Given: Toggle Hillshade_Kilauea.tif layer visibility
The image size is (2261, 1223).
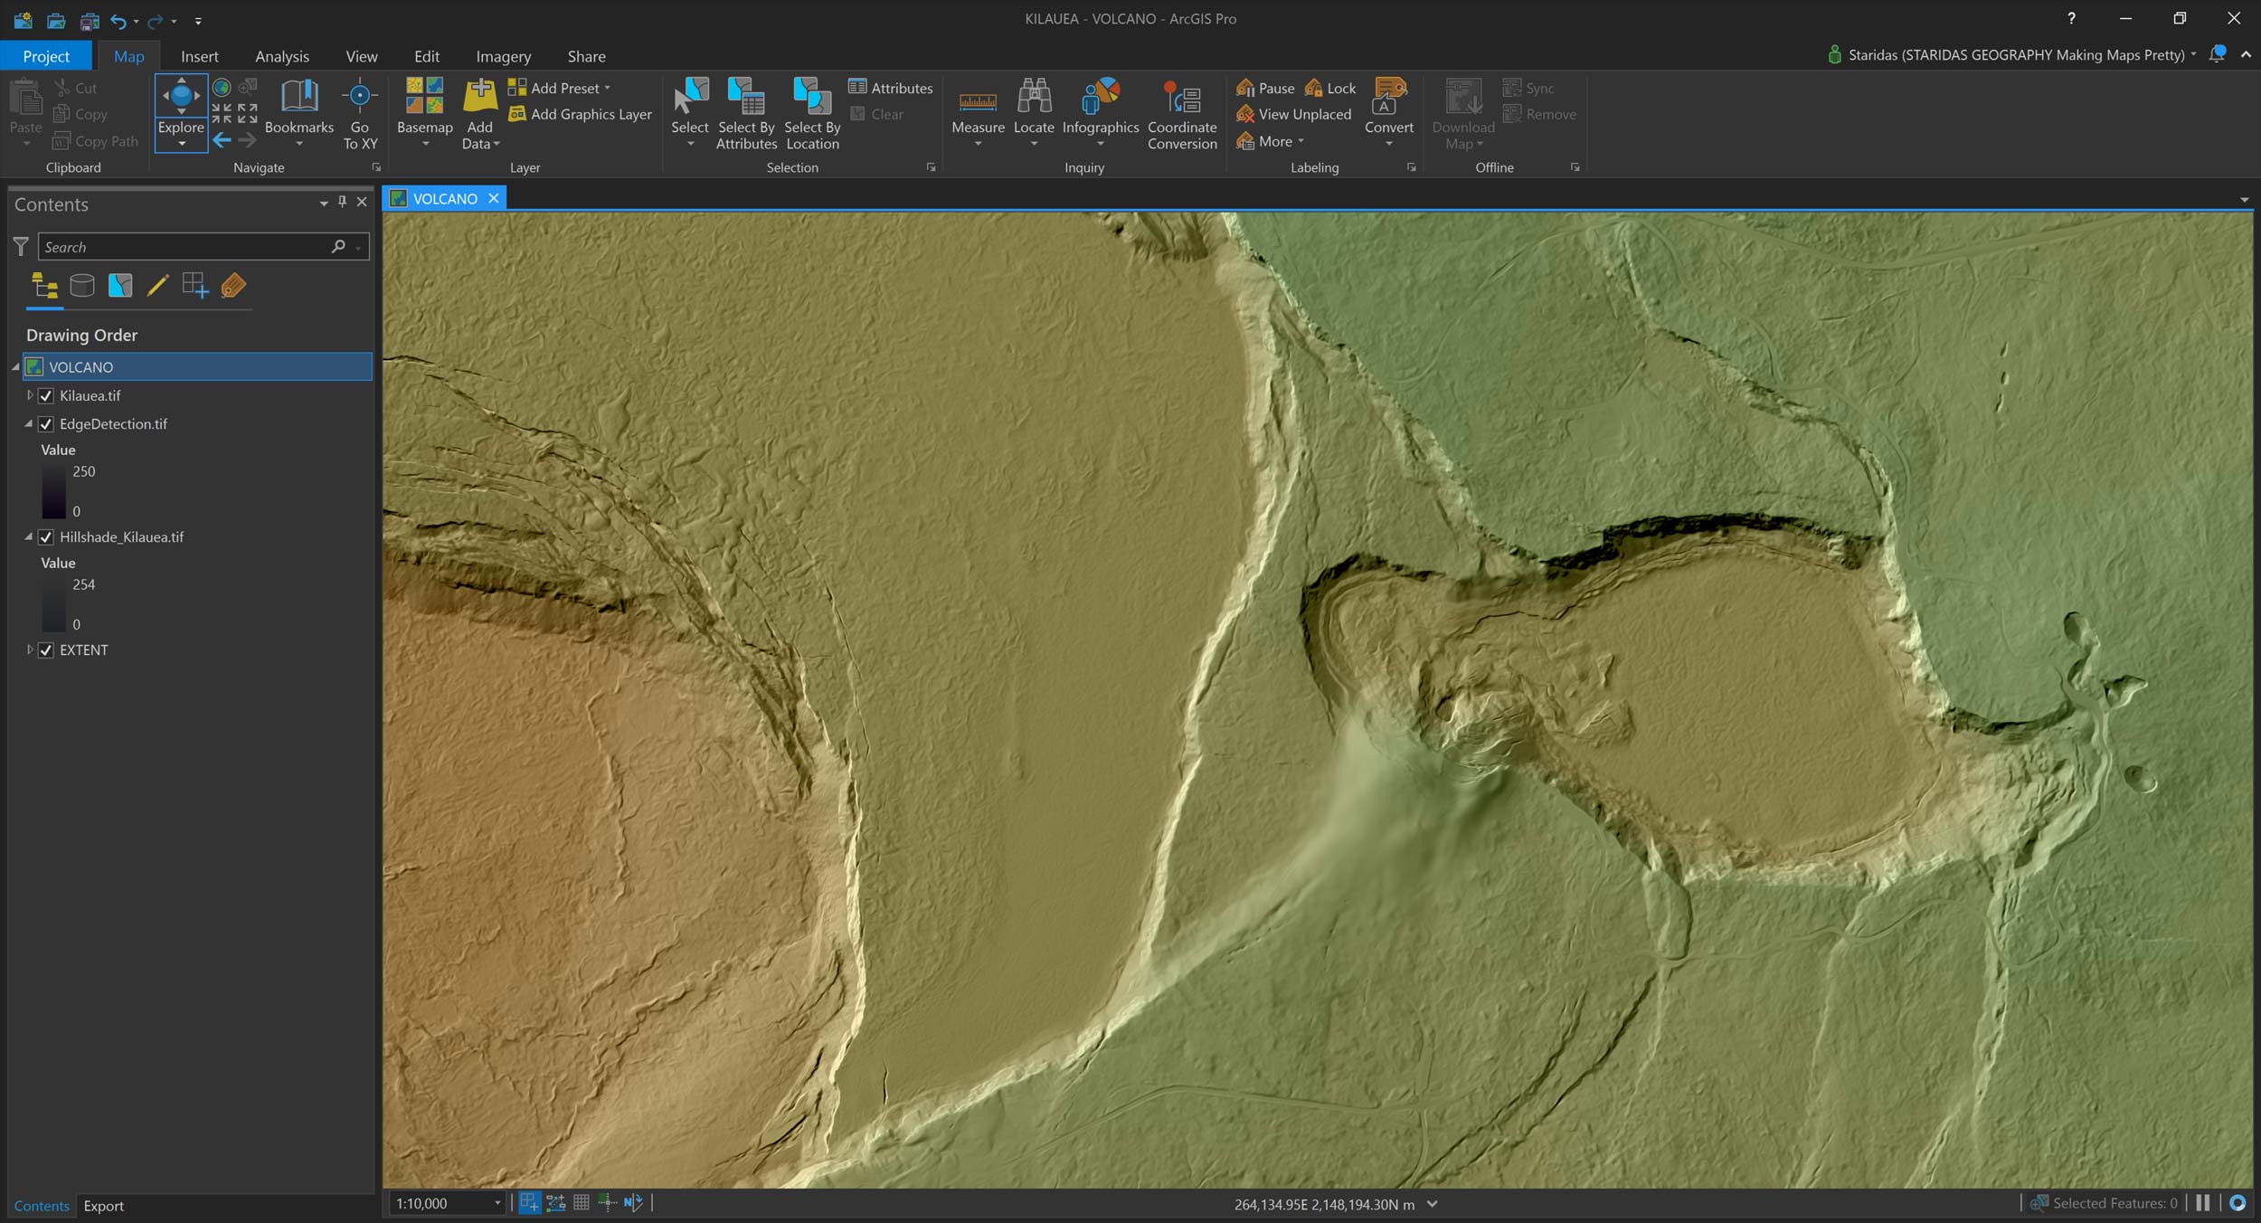Looking at the screenshot, I should pyautogui.click(x=46, y=537).
